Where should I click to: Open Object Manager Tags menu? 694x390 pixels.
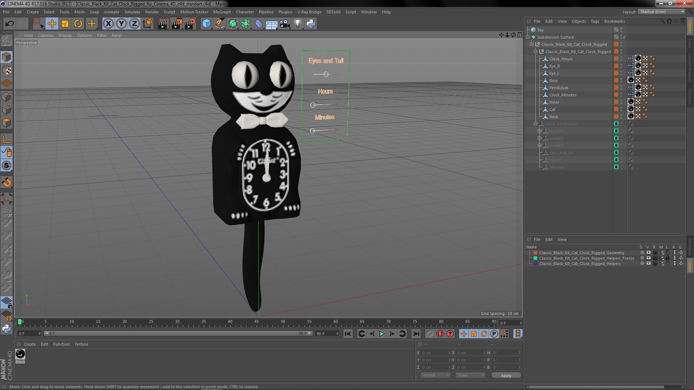(595, 21)
